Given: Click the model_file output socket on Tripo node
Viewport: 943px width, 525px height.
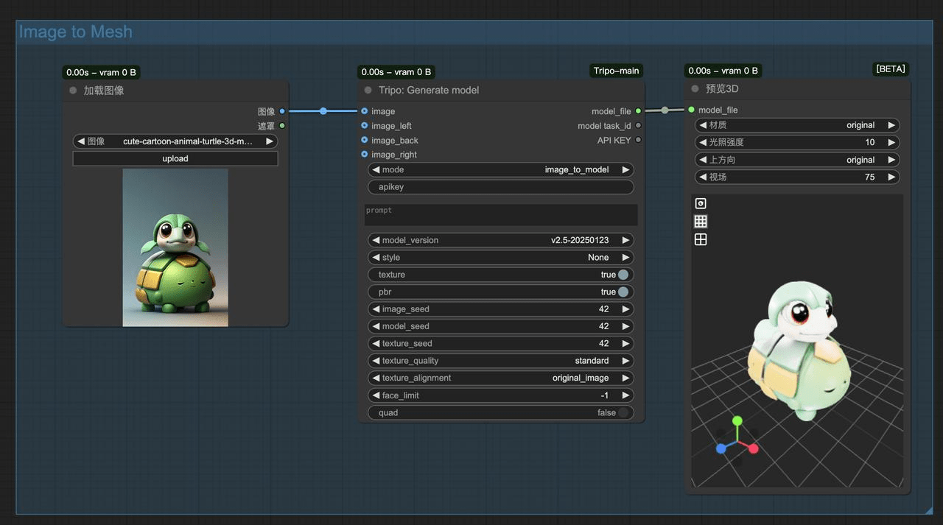Looking at the screenshot, I should (x=639, y=111).
